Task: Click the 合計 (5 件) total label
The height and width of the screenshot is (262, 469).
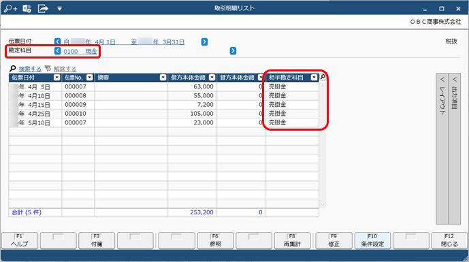Action: [27, 212]
